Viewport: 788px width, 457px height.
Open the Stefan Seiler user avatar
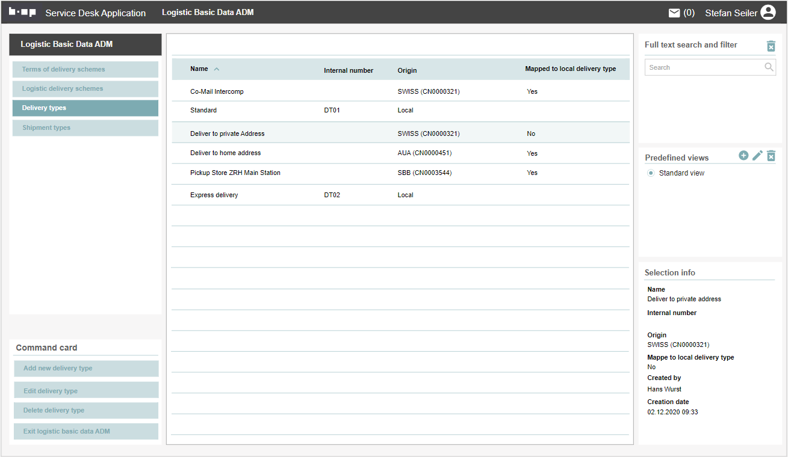pyautogui.click(x=768, y=13)
